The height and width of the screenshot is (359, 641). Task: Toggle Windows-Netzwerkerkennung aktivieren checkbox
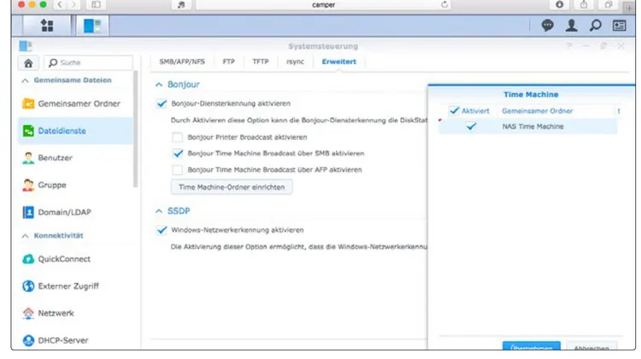[x=162, y=230]
